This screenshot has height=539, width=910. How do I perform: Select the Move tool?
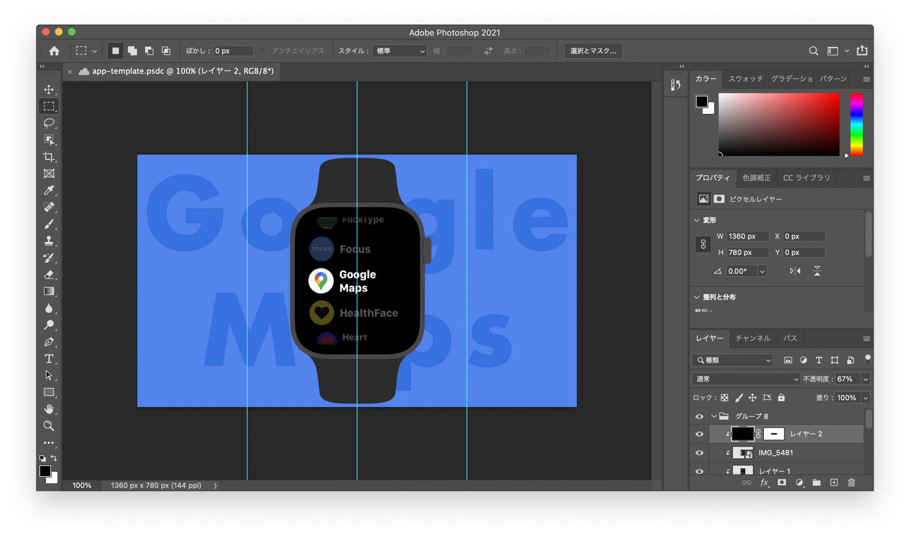pos(49,90)
